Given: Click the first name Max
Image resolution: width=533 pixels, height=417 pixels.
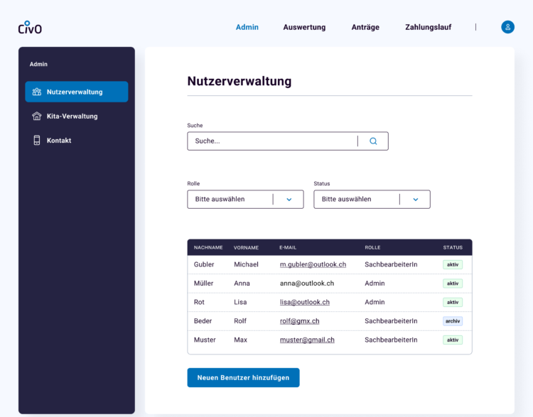Looking at the screenshot, I should click(240, 340).
